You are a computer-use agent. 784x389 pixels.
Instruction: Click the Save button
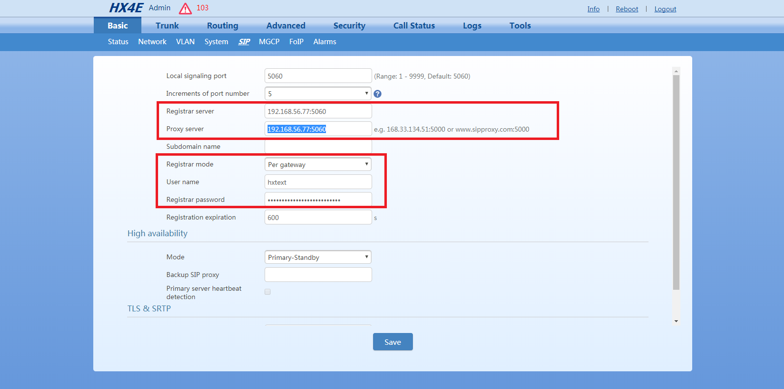[x=392, y=342]
